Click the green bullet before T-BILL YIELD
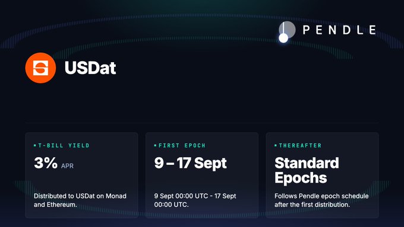 pos(35,146)
